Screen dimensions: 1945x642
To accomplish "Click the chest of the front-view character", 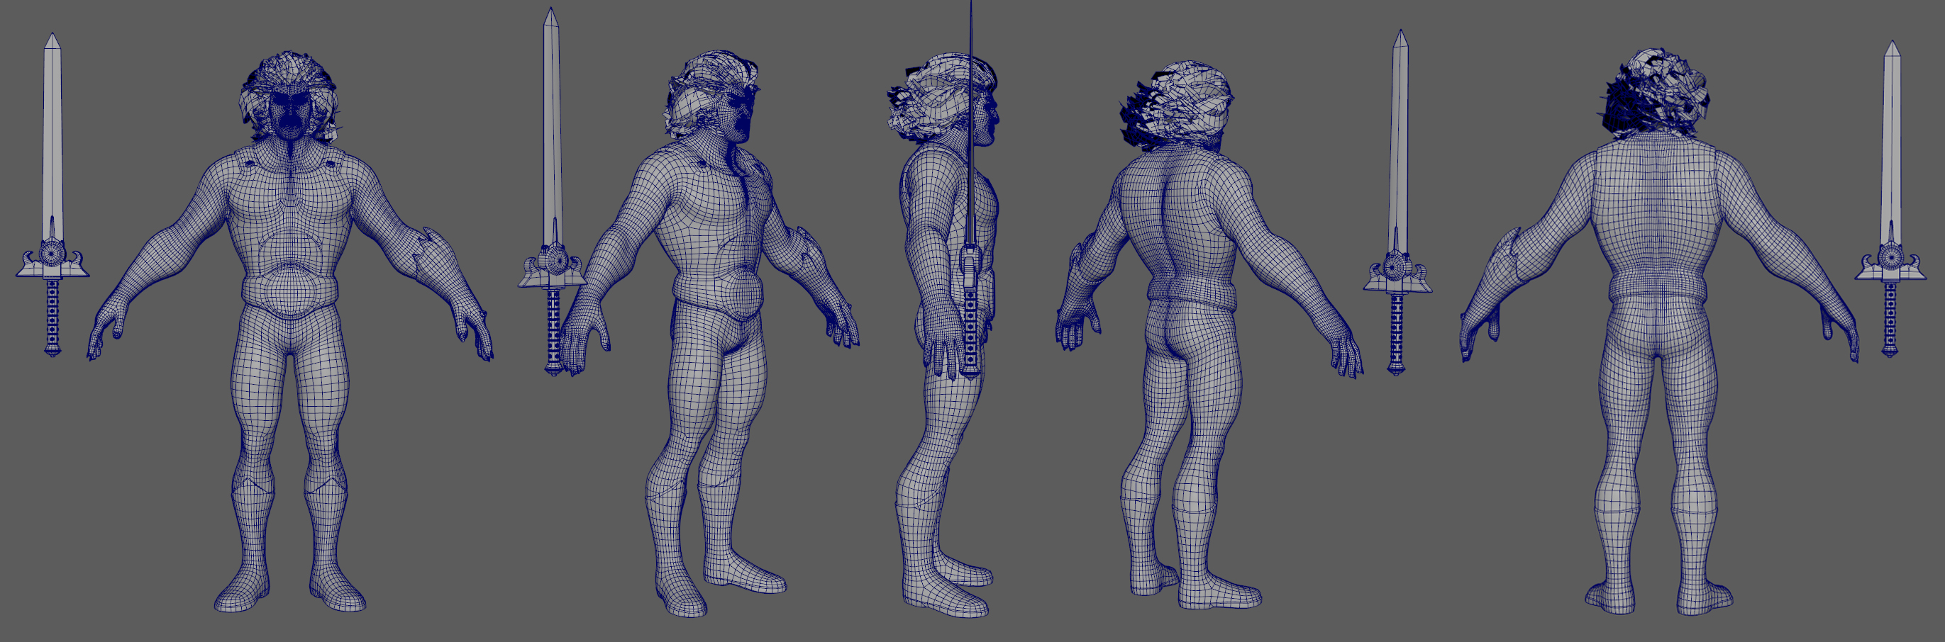I will (x=289, y=198).
